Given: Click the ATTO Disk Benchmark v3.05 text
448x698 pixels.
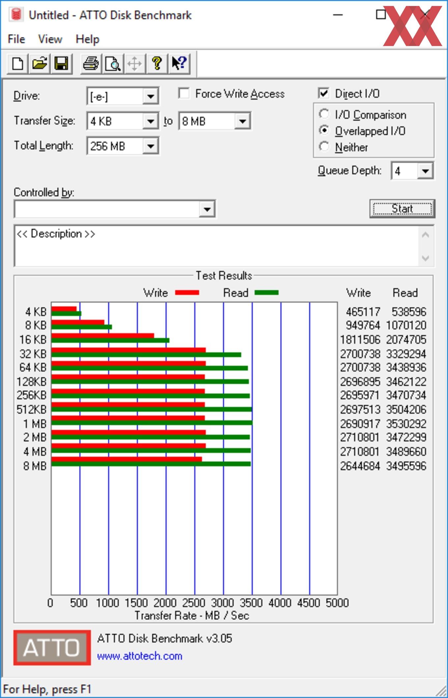Looking at the screenshot, I should 165,638.
